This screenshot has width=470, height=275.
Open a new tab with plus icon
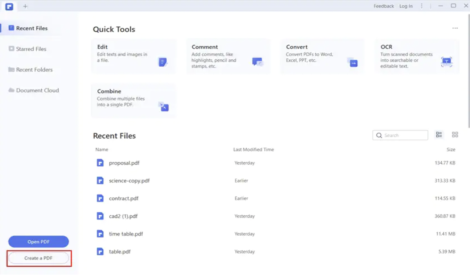tap(25, 6)
